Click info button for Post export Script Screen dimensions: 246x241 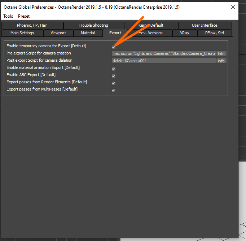tap(221, 61)
